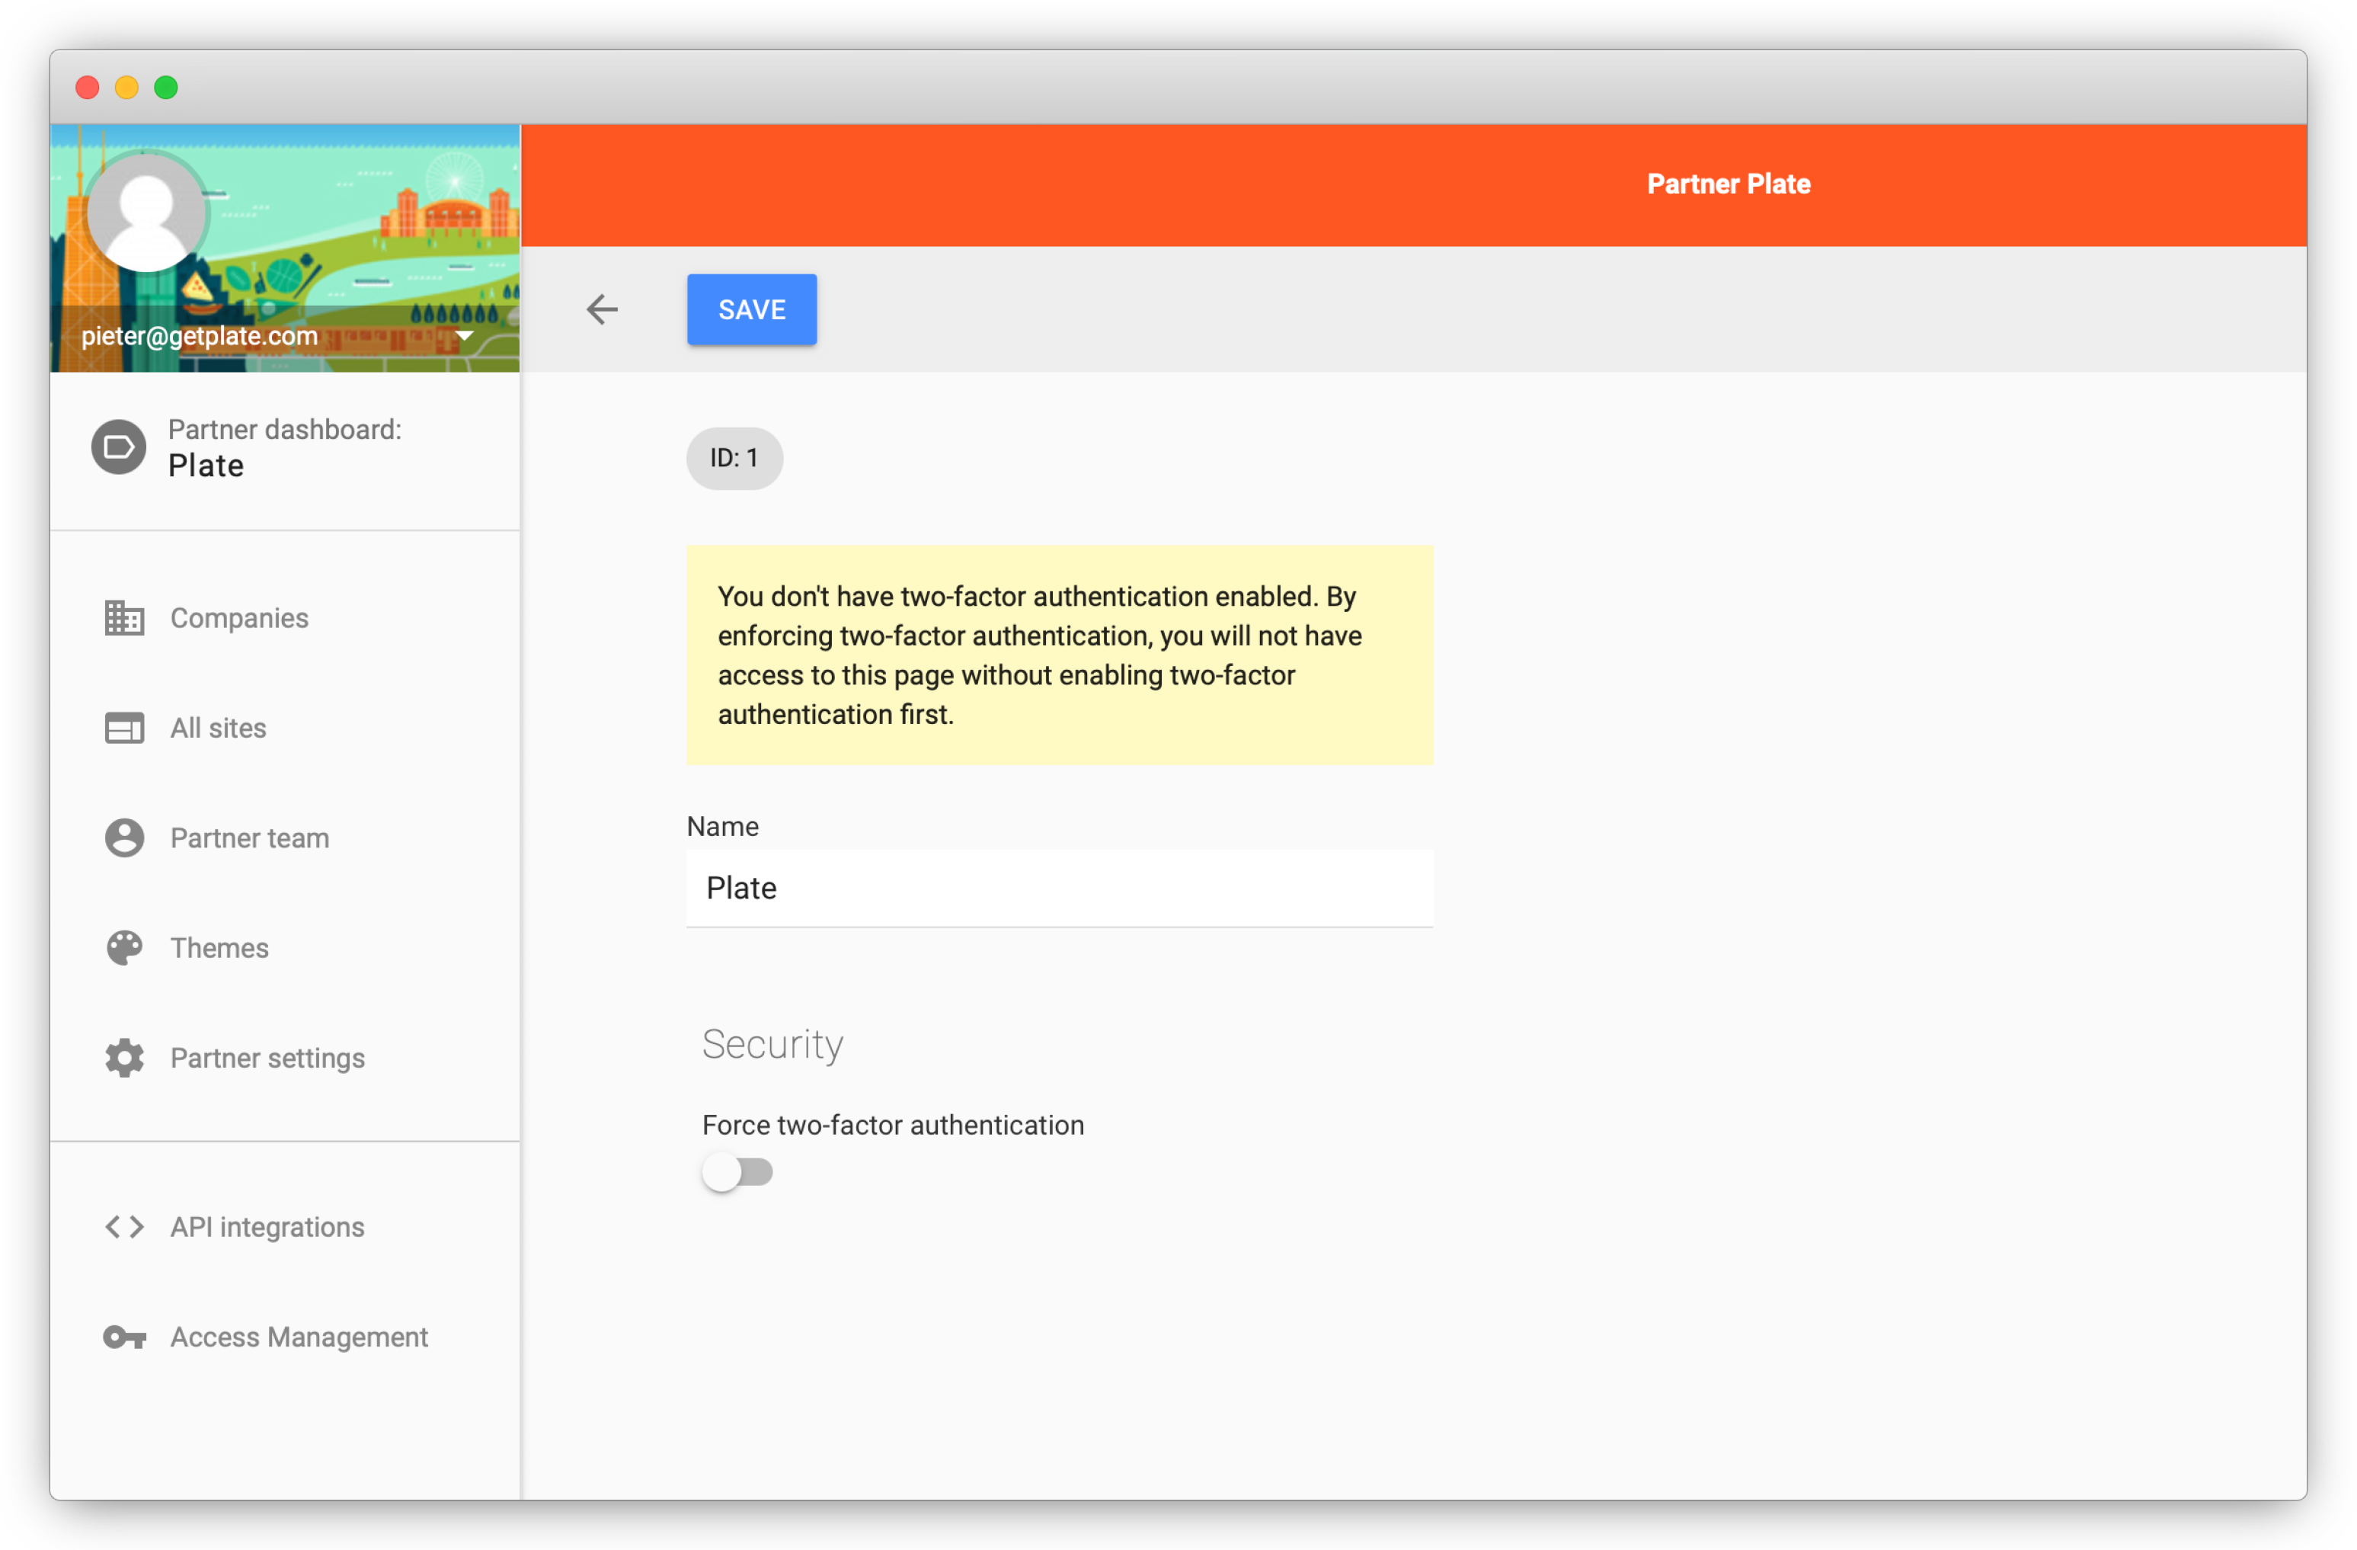Enable Force two-factor authentication switch

point(737,1173)
